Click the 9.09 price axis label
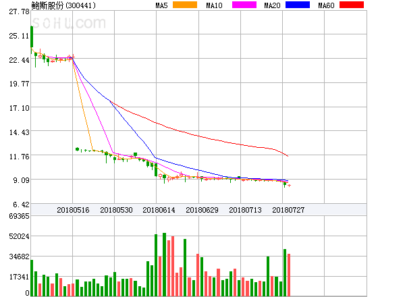 (x=21, y=180)
